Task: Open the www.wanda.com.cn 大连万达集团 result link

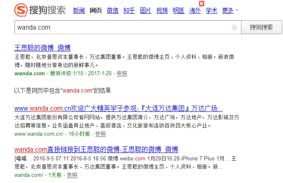Action: tap(119, 109)
